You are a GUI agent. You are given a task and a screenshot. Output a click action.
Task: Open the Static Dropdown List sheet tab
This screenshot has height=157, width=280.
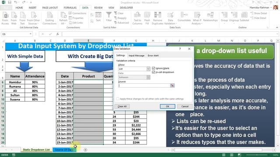coord(36,150)
